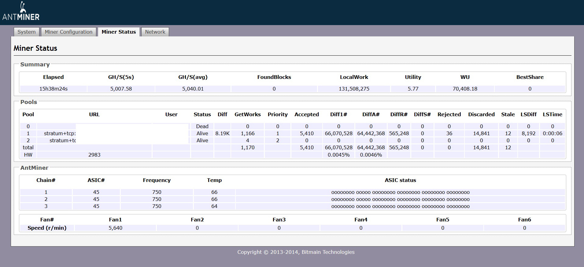Click GH/S(5s) value 5,007.58

click(121, 89)
